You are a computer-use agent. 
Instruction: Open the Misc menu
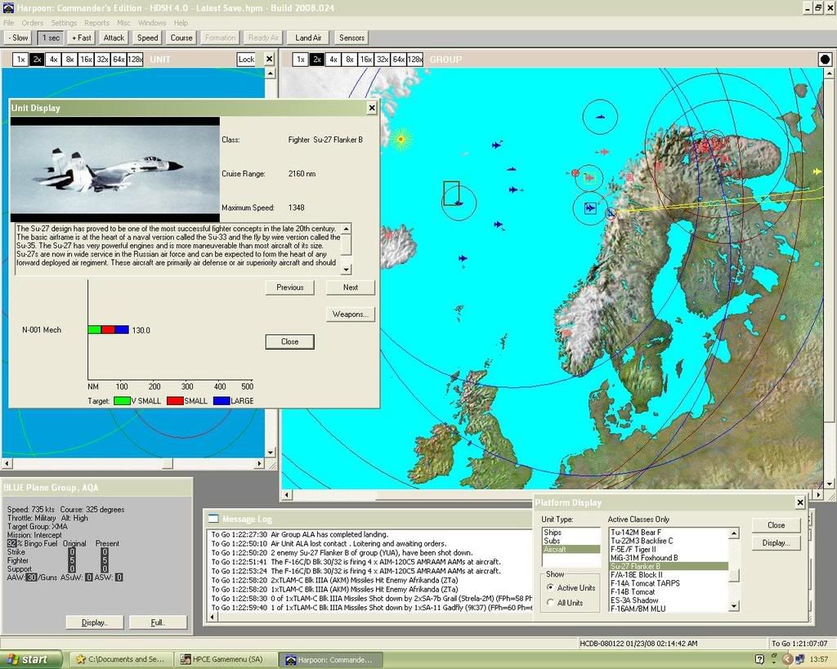tap(123, 23)
